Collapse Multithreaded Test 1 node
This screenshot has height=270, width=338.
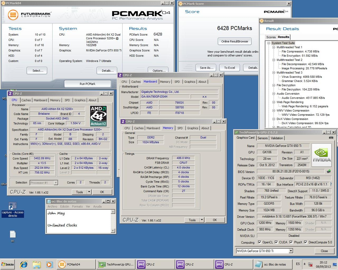pos(274,47)
